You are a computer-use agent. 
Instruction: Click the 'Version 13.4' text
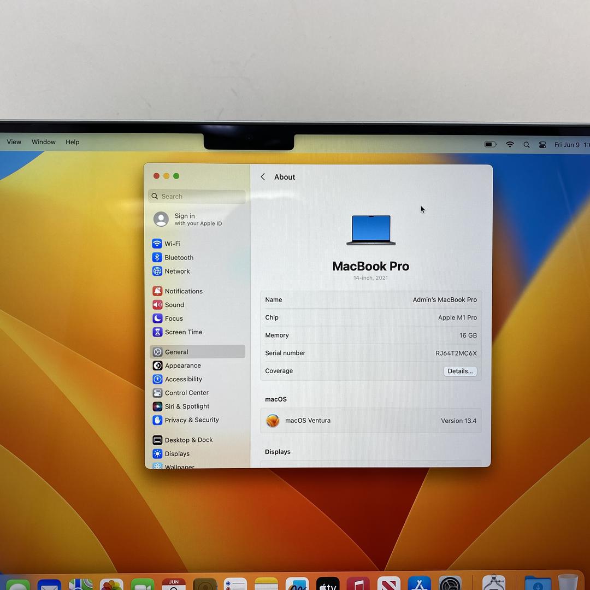[x=459, y=421]
